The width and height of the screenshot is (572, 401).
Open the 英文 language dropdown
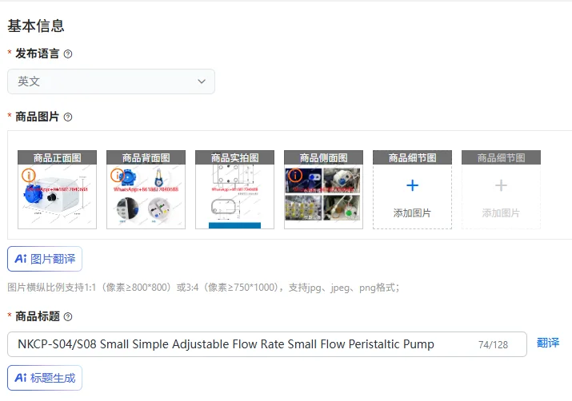pyautogui.click(x=111, y=81)
